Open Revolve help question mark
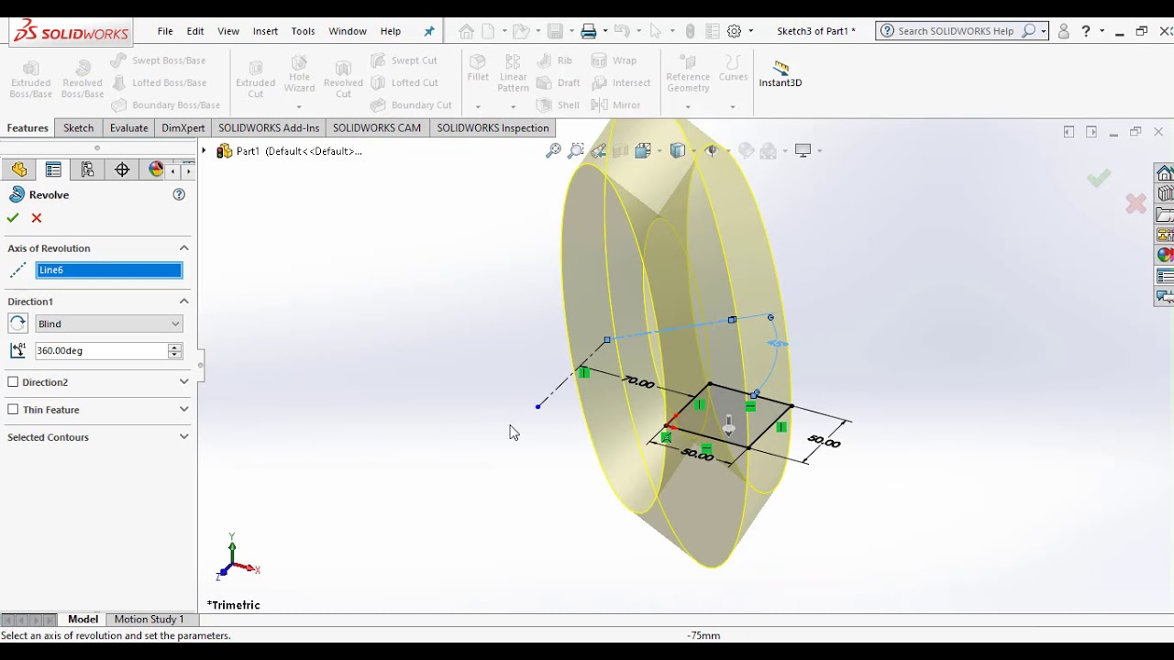Image resolution: width=1174 pixels, height=660 pixels. click(x=179, y=194)
